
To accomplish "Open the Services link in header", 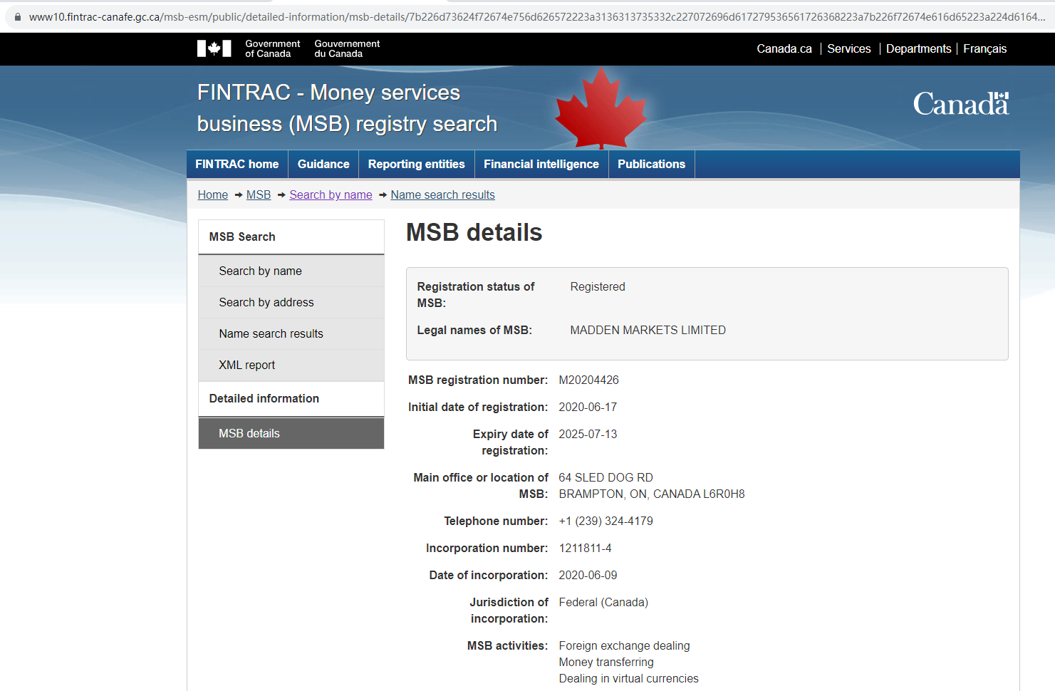I will [x=849, y=48].
